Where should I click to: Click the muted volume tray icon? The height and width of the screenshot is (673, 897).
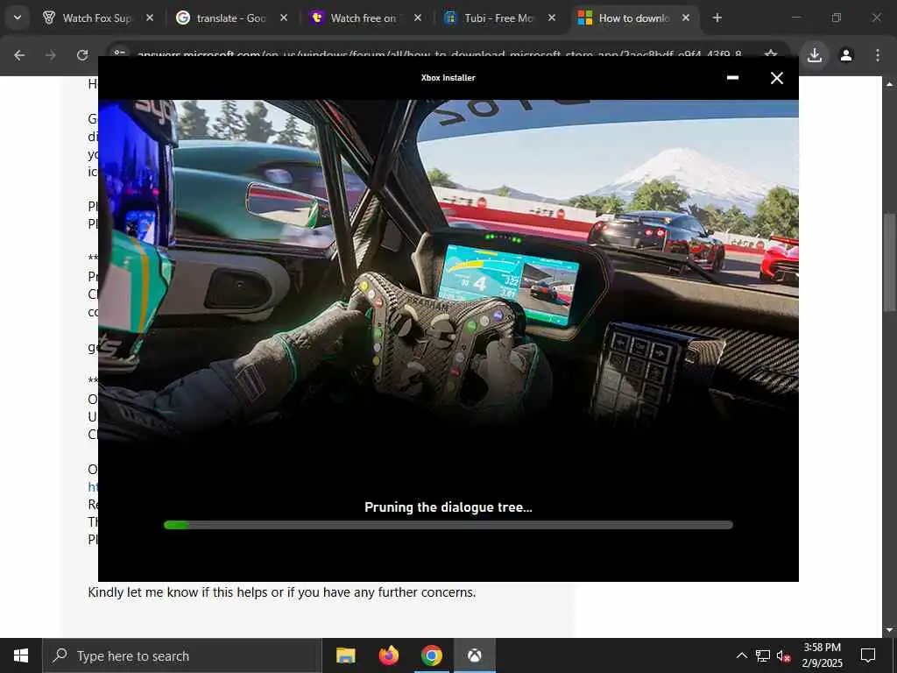(x=784, y=655)
